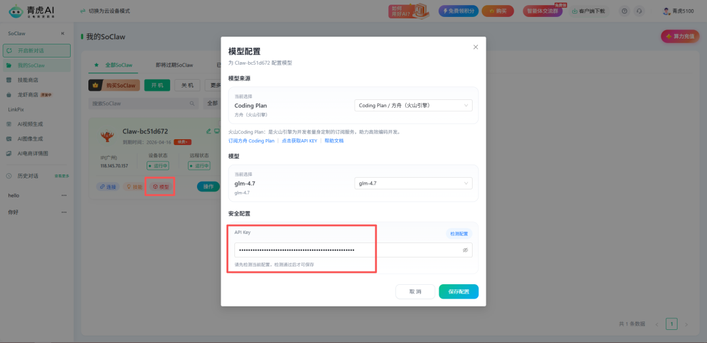Image resolution: width=707 pixels, height=343 pixels.
Task: Open the 点击获取API KEY link
Action: pos(299,140)
